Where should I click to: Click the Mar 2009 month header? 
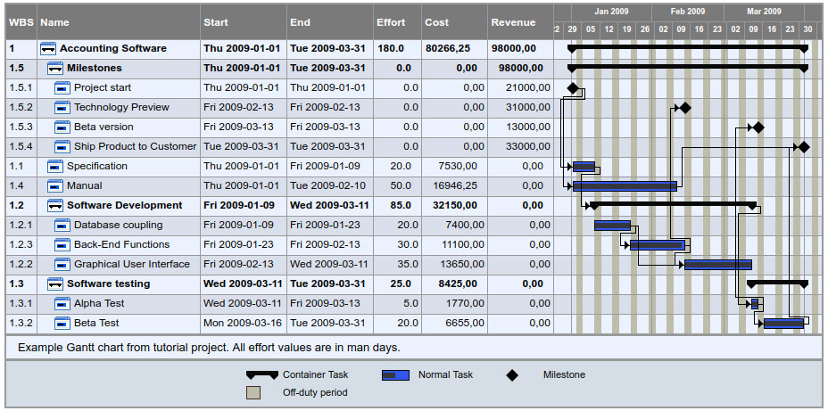coord(764,12)
